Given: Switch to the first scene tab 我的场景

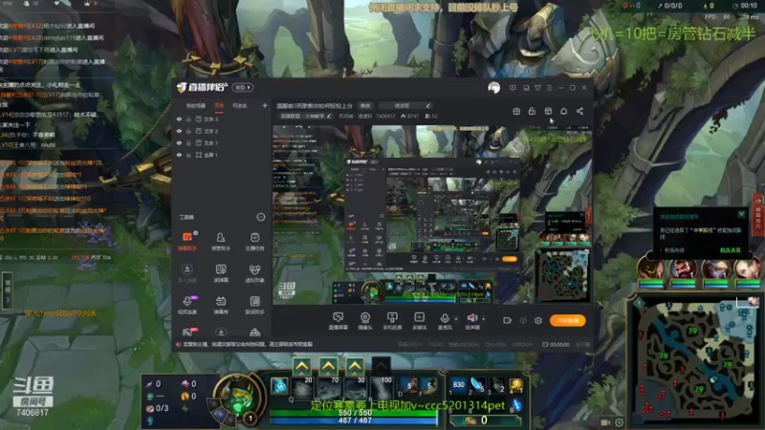Looking at the screenshot, I should click(196, 105).
